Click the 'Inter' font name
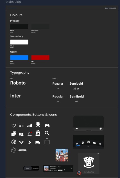 click(x=16, y=96)
